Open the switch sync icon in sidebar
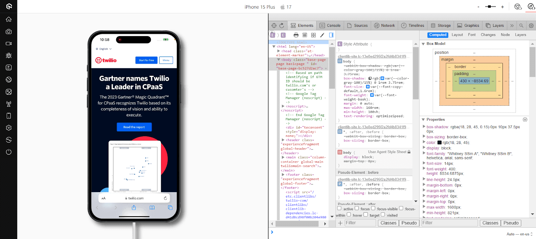536x239 pixels. (x=9, y=140)
